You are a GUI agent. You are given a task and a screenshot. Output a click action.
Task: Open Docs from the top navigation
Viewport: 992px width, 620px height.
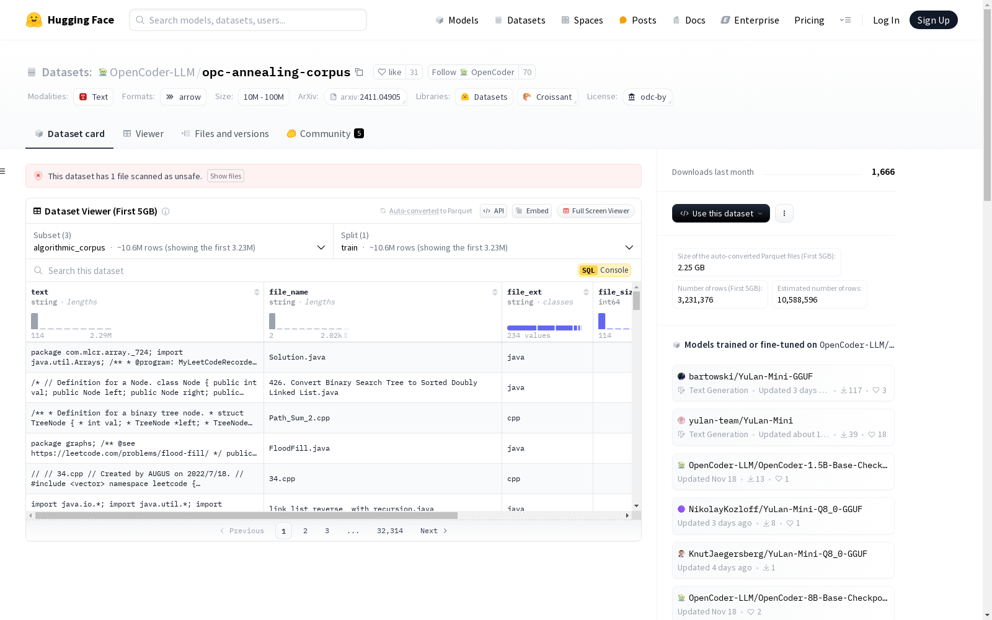tap(689, 20)
